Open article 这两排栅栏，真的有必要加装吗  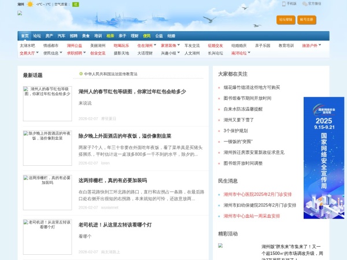click(112, 180)
